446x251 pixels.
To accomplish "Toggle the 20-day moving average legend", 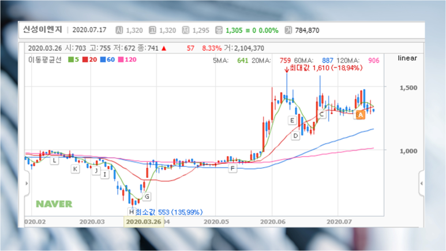I will point(90,59).
